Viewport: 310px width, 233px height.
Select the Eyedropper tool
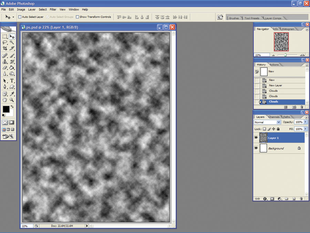tap(12, 94)
